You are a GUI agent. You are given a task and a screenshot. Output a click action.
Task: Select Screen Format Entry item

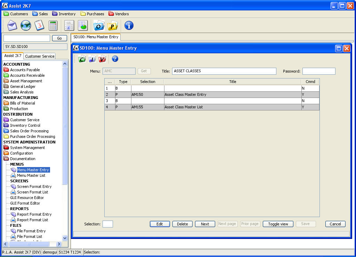tap(34, 186)
